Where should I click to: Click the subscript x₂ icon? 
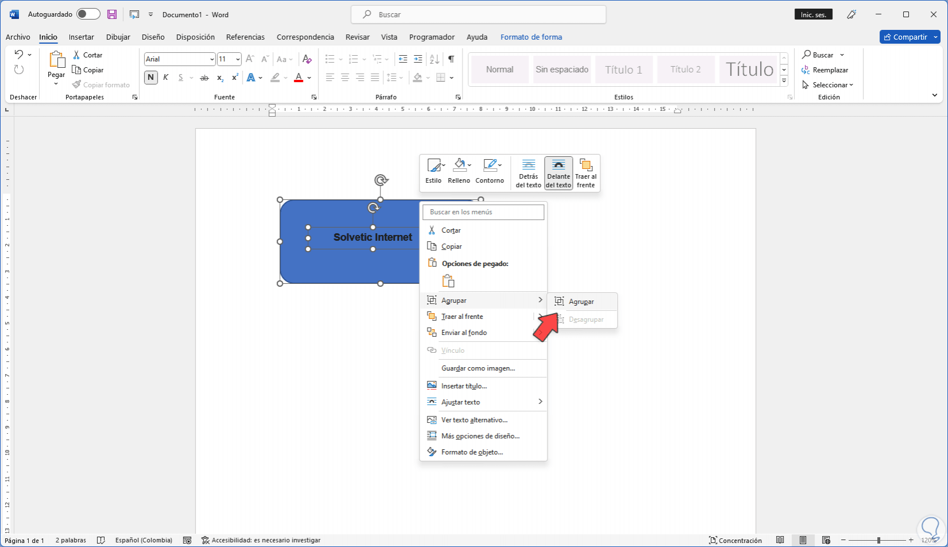point(220,78)
